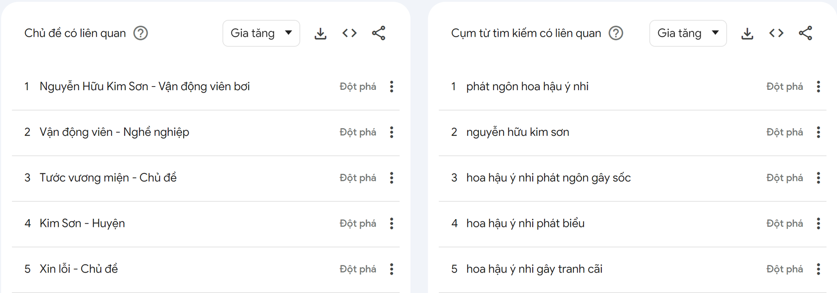Open more options for Tước vương miện row
This screenshot has height=293, width=837.
(392, 178)
